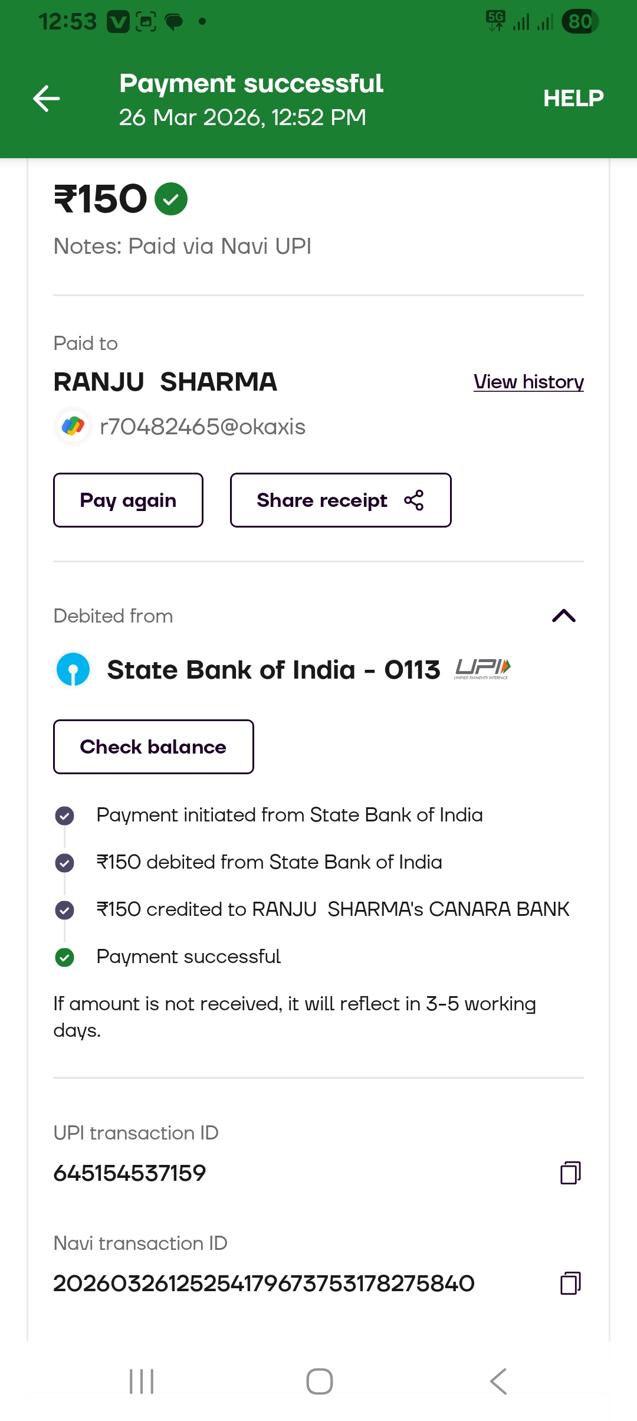Copy the UPI transaction ID
The height and width of the screenshot is (1421, 637).
coord(570,1173)
